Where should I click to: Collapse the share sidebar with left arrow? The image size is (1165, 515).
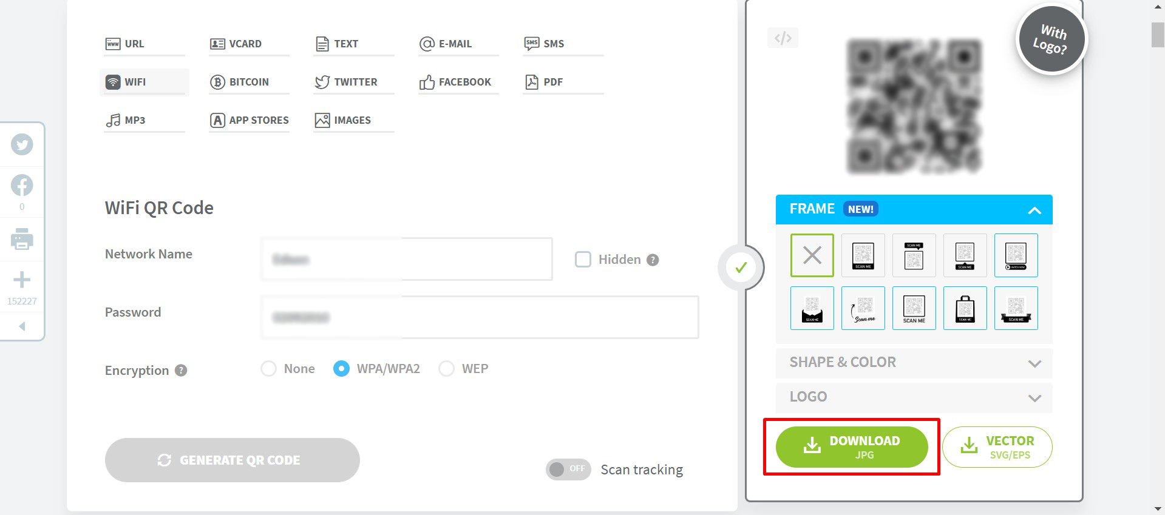(22, 326)
